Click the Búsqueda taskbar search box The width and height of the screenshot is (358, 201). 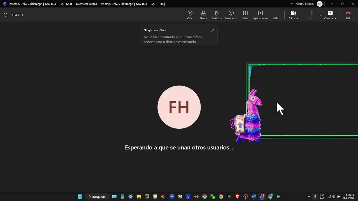(x=97, y=197)
